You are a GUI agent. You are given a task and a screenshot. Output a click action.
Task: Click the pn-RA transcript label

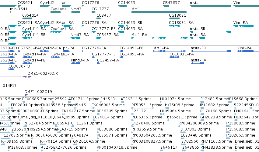tap(68, 22)
